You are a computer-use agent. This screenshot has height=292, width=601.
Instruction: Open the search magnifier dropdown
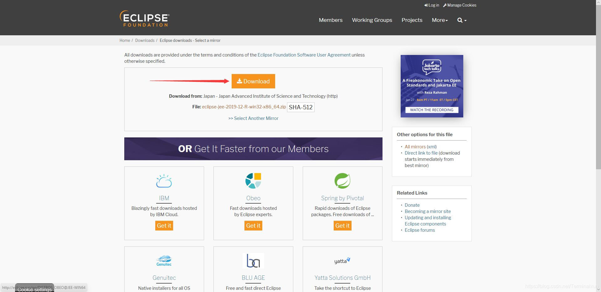tap(462, 20)
